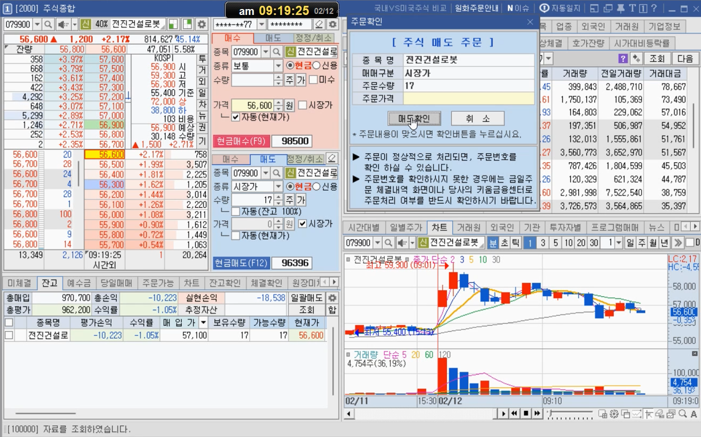Click the green 신 badge before 전진건설로봇
This screenshot has height=437, width=701.
pyautogui.click(x=86, y=24)
